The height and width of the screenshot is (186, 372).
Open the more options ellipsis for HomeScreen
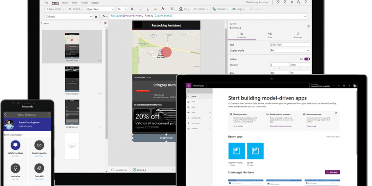pyautogui.click(x=100, y=61)
